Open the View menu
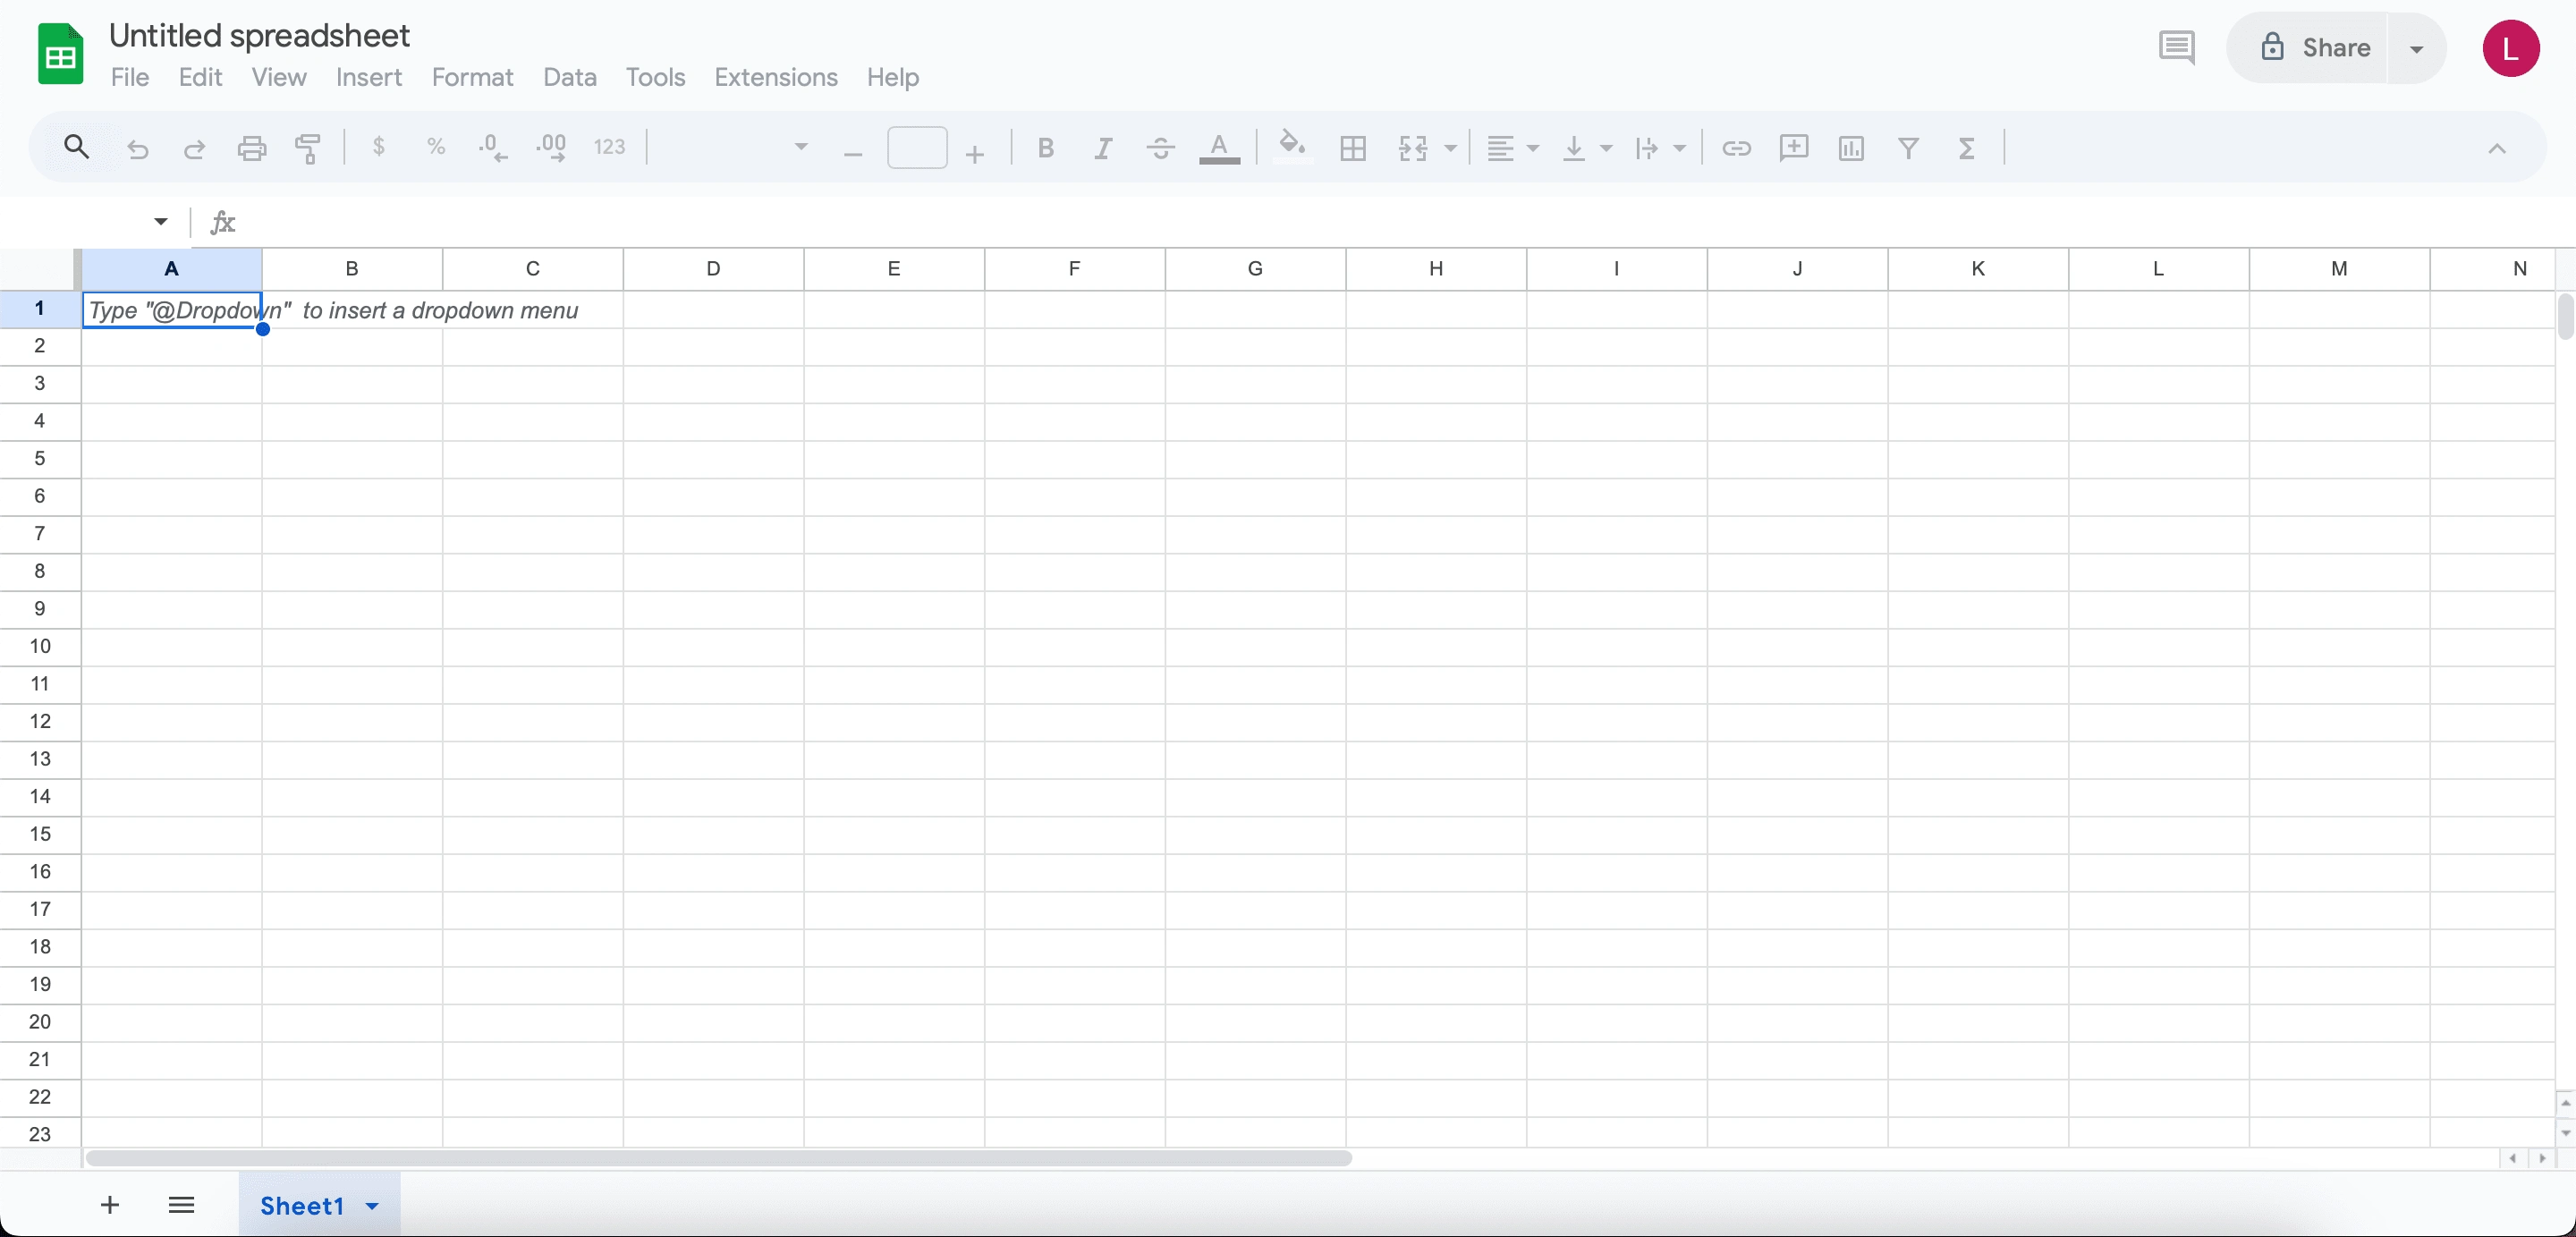This screenshot has height=1237, width=2576. 278,77
